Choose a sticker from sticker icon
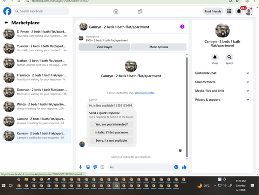This screenshot has height=195, width=259. [95, 167]
